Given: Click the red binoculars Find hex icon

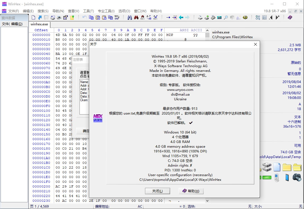Looking at the screenshot, I should (136, 18).
